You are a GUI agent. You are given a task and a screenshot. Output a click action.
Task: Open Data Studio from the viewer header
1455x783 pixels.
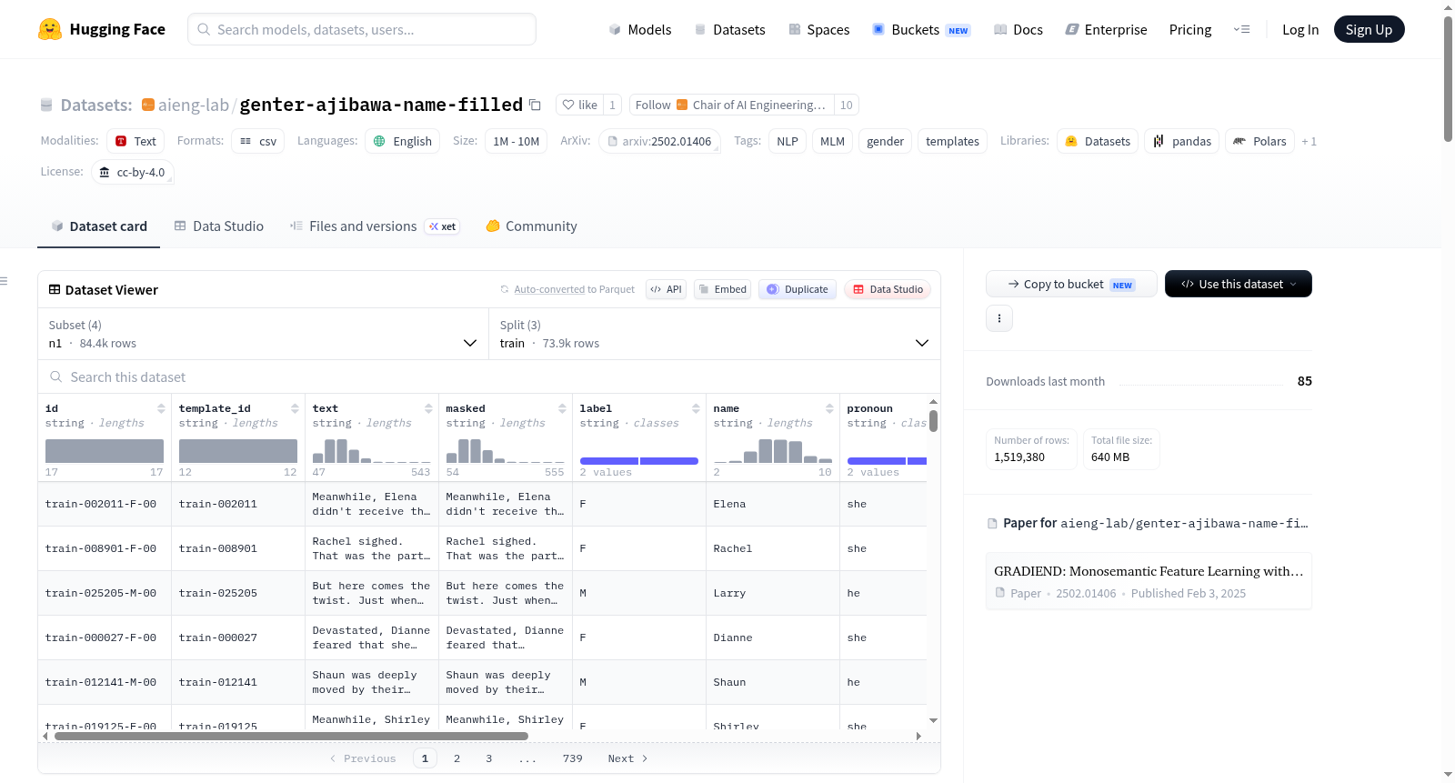click(888, 289)
